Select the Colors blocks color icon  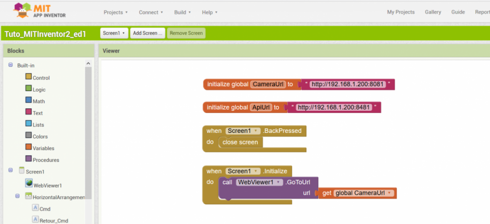point(28,135)
